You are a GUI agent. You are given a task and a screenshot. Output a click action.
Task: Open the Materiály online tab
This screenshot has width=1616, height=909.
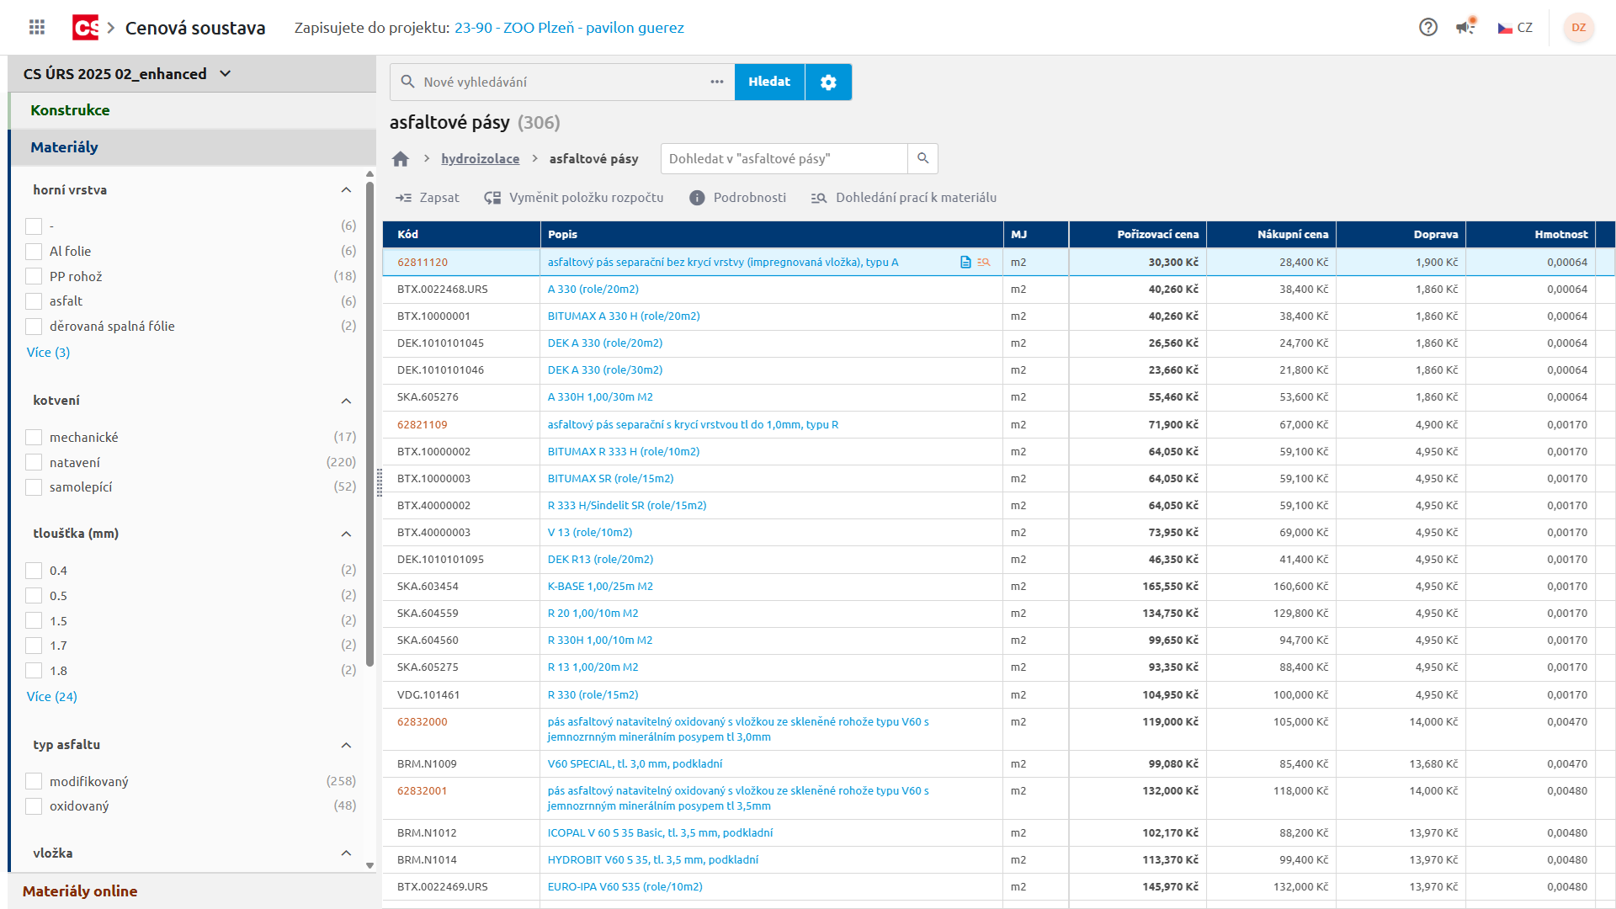(80, 890)
